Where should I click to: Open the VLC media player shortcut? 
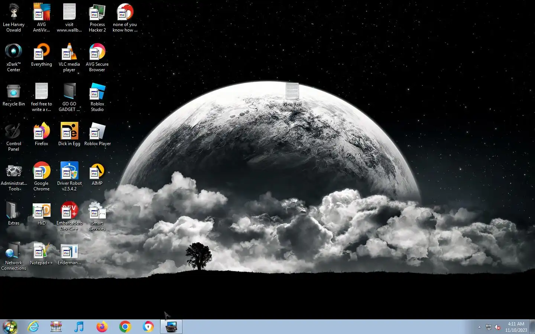69,57
